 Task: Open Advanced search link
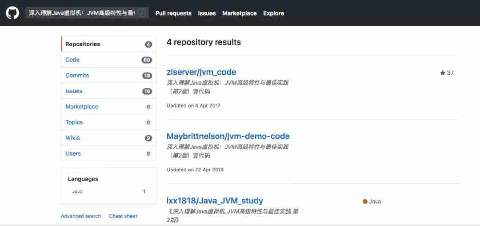click(81, 216)
